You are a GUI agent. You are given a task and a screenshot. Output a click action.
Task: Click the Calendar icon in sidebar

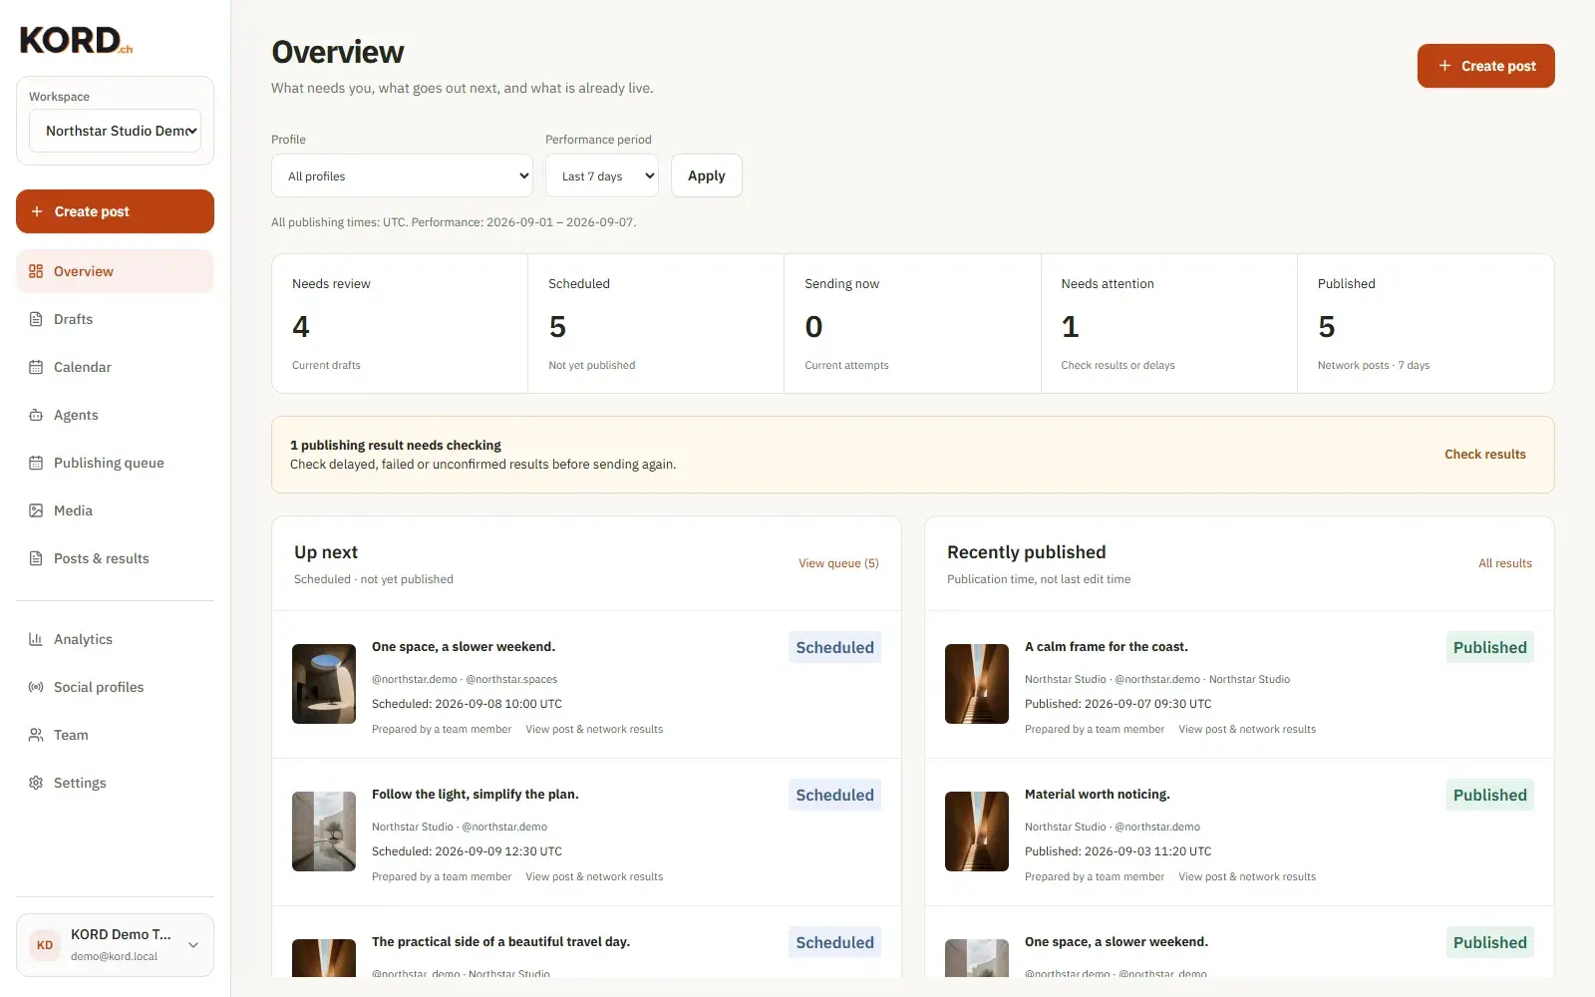pyautogui.click(x=36, y=367)
